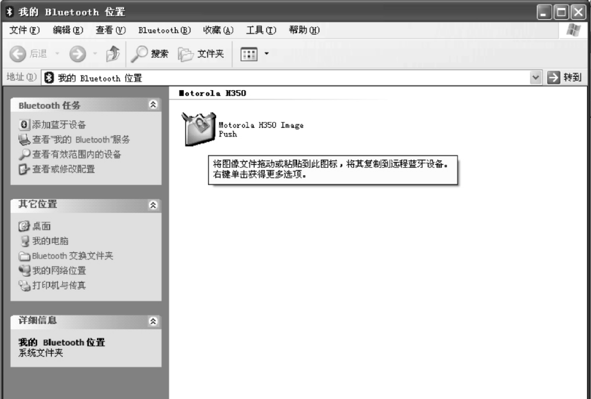The height and width of the screenshot is (399, 591).
Task: Click the My Computer (我的电脑) icon
Action: click(x=25, y=241)
